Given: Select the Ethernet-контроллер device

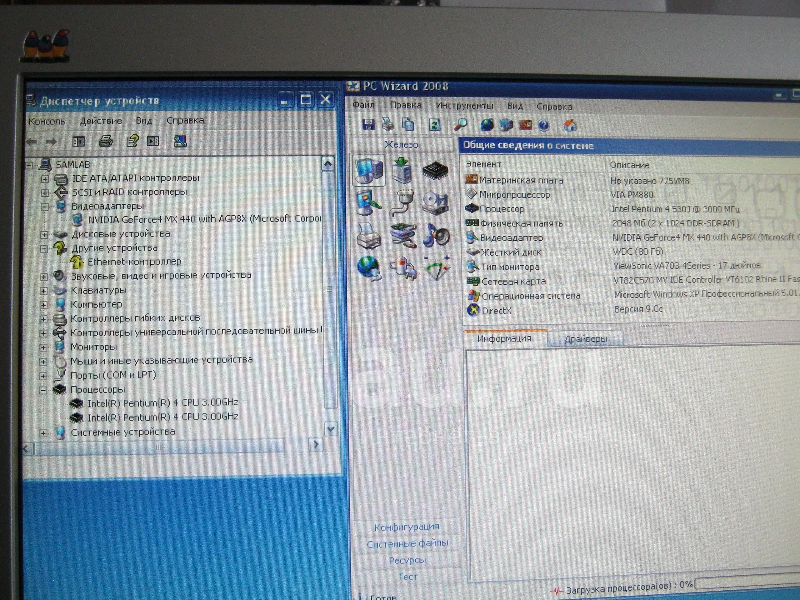Looking at the screenshot, I should (135, 262).
